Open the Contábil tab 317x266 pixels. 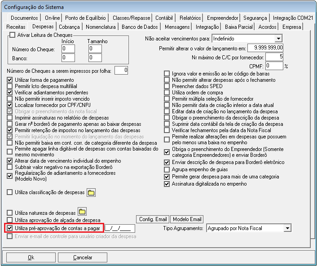point(164,18)
